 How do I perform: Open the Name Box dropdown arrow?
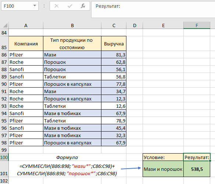click(x=35, y=5)
